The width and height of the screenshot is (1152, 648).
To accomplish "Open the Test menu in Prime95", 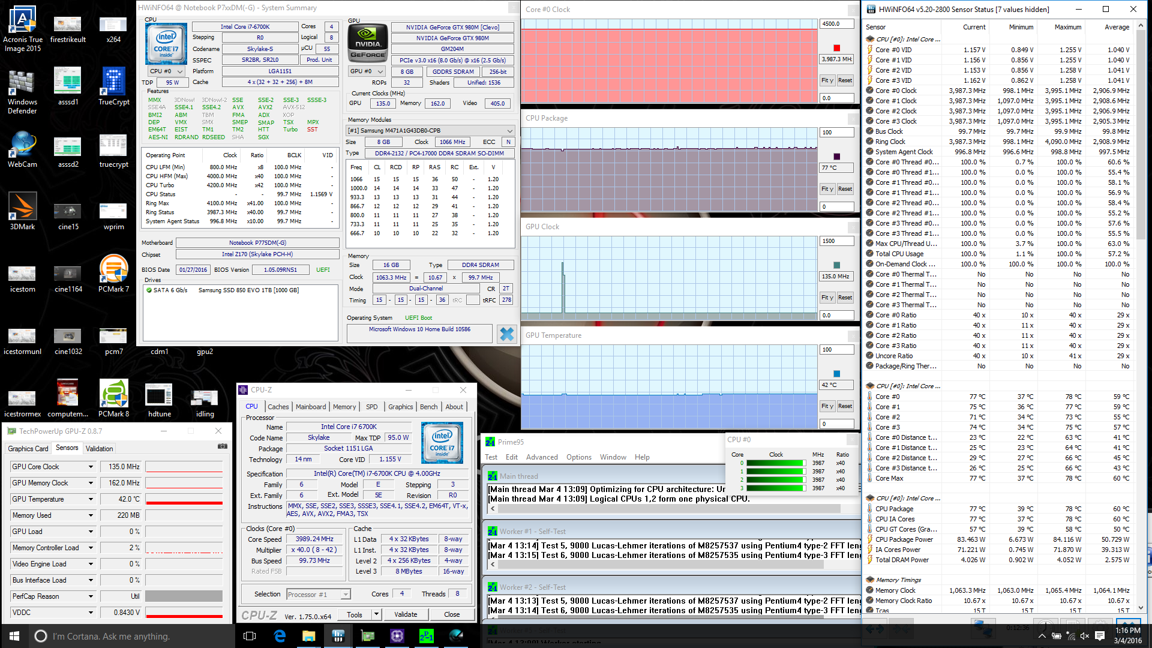I will [491, 457].
